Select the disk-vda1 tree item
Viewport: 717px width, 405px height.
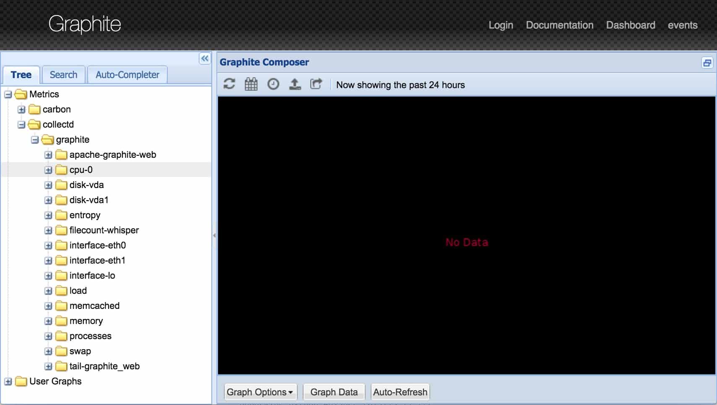[x=89, y=200]
